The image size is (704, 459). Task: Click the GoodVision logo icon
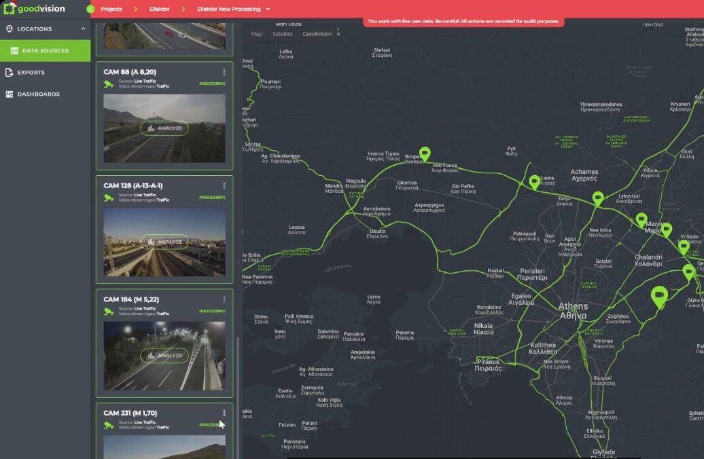coord(9,9)
